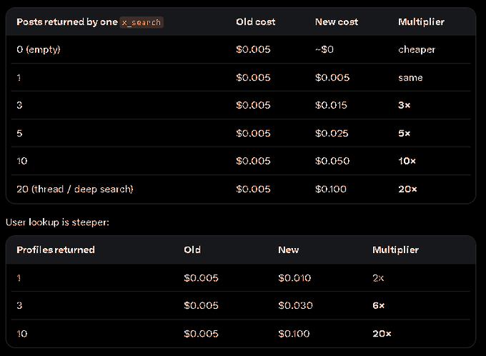Viewport: 486px width, 356px height.
Task: Click old $0.005 in the 2× profiles row
Action: point(201,278)
